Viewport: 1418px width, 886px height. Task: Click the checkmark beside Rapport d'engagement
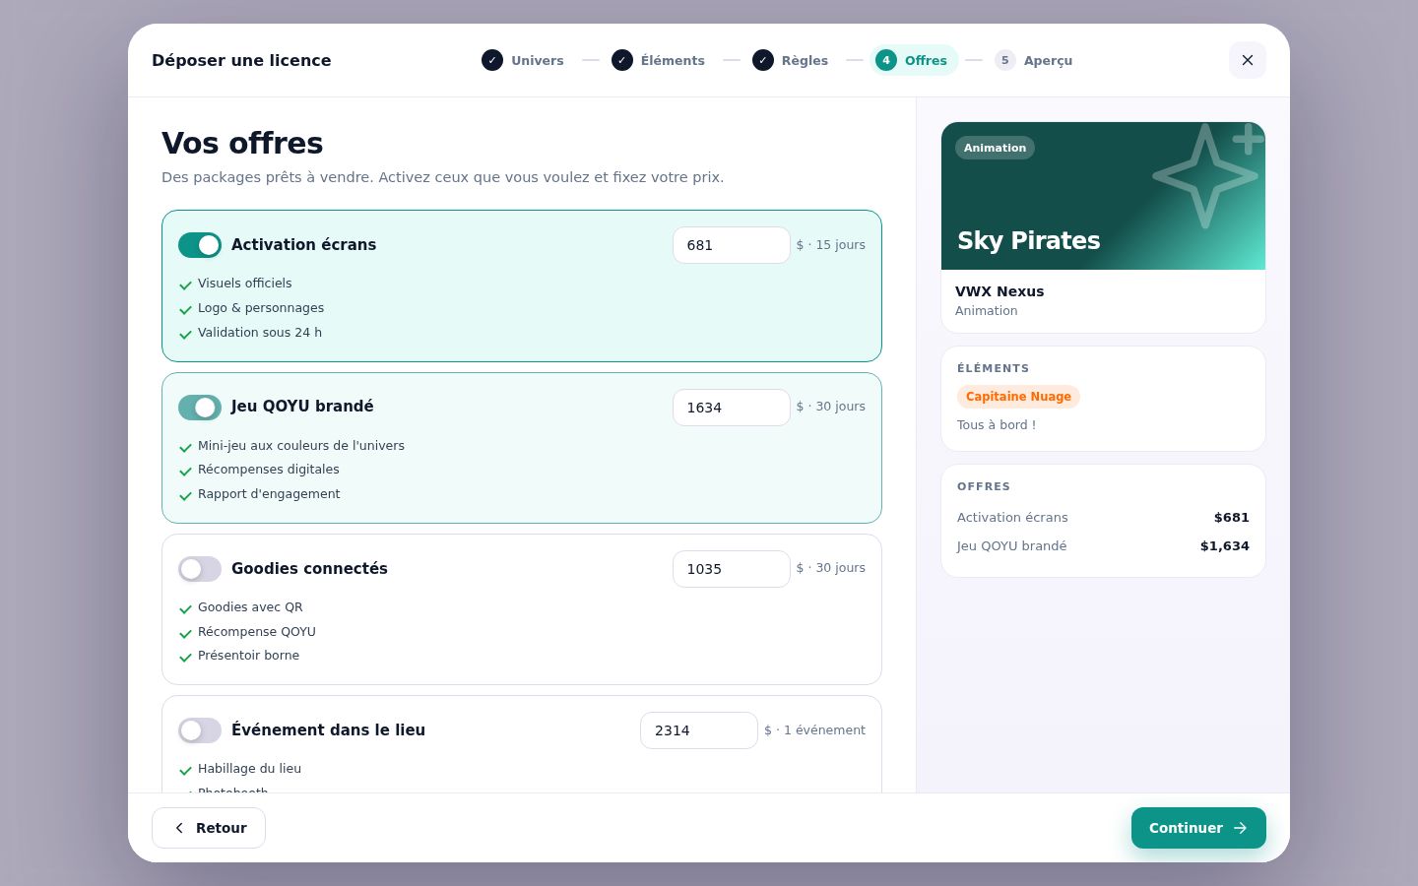click(x=185, y=495)
